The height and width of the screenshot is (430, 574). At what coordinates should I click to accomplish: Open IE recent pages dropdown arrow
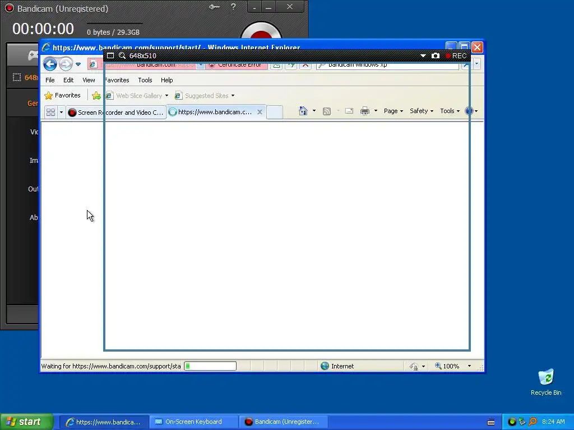78,64
